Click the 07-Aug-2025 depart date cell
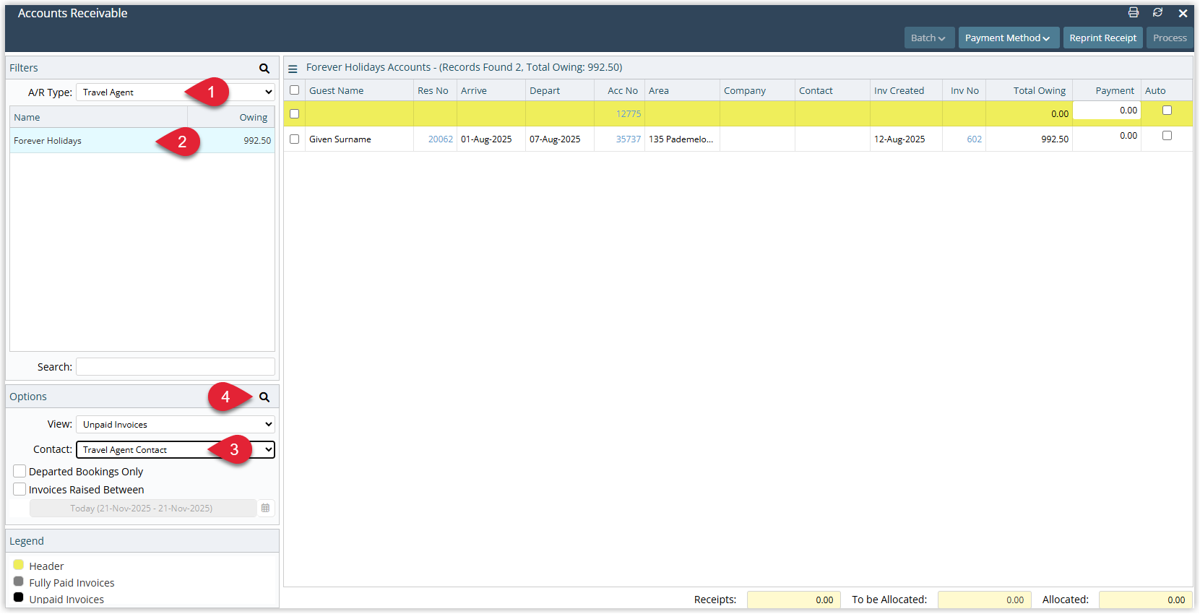The image size is (1200, 614). (x=560, y=139)
